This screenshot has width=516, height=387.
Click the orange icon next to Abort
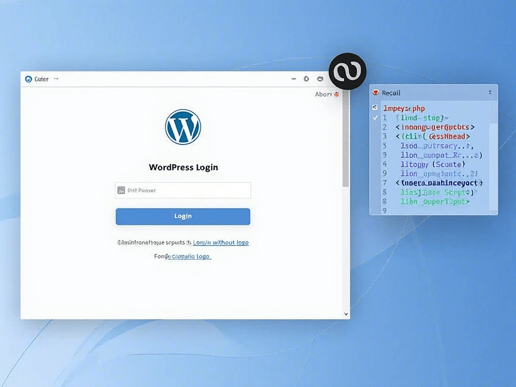336,94
